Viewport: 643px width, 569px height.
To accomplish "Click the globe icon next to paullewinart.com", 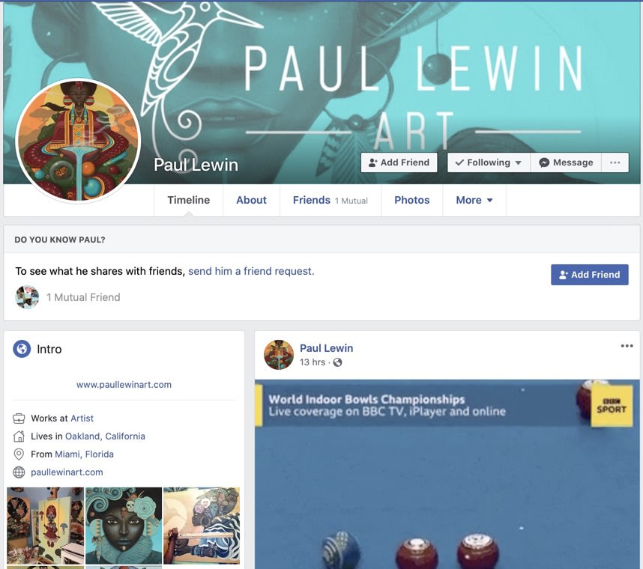I will pyautogui.click(x=19, y=472).
